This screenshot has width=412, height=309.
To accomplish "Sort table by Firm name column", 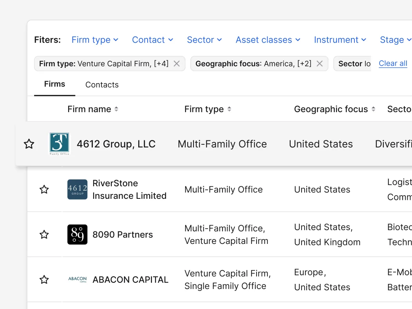I will 116,109.
